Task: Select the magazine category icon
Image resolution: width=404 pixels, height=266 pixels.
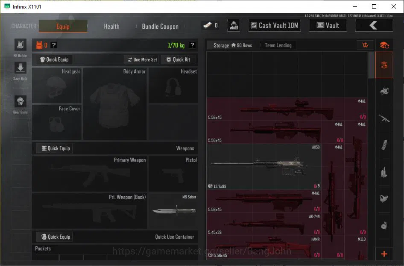Action: pyautogui.click(x=384, y=145)
